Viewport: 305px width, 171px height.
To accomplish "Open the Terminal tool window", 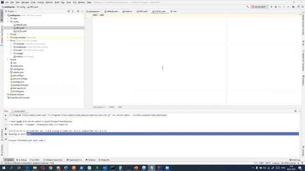I will coord(90,160).
